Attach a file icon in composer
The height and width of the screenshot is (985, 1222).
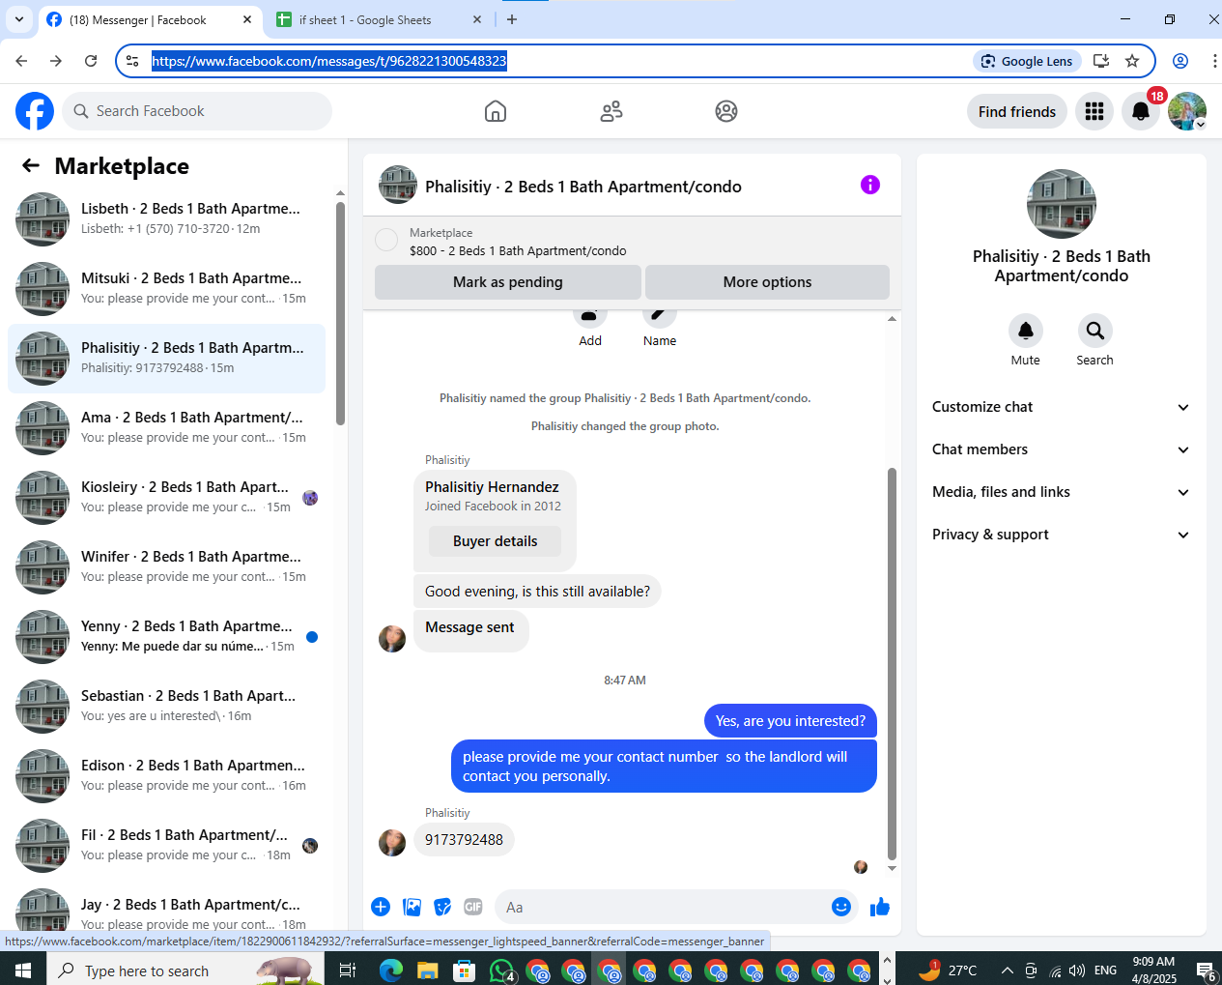click(412, 907)
